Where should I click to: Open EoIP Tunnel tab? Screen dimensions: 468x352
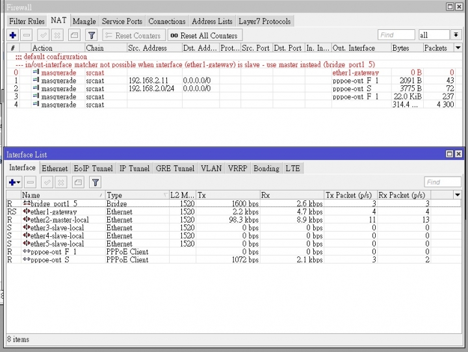coord(94,169)
